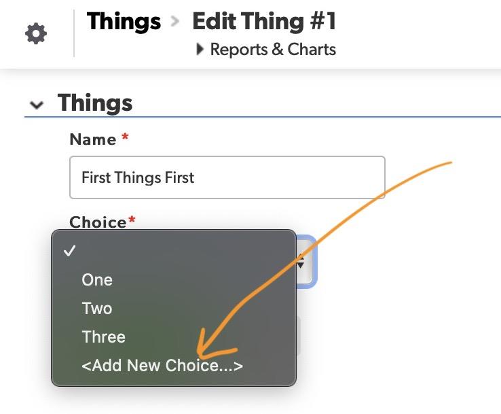Collapse the Things section chevron
The width and height of the screenshot is (501, 414).
37,105
